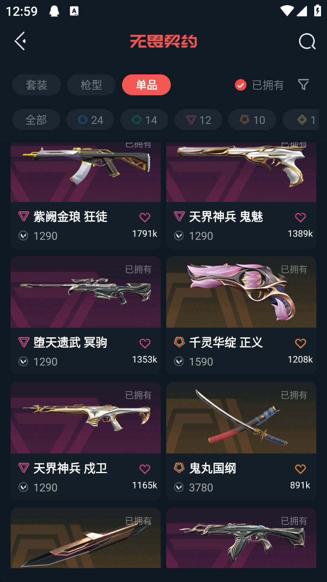Image resolution: width=327 pixels, height=582 pixels.
Task: Select the 单品 tab
Action: tap(146, 85)
